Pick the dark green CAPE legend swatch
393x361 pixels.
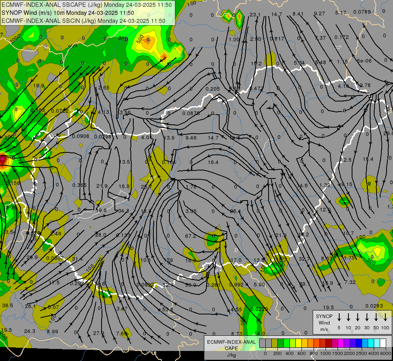281,343
